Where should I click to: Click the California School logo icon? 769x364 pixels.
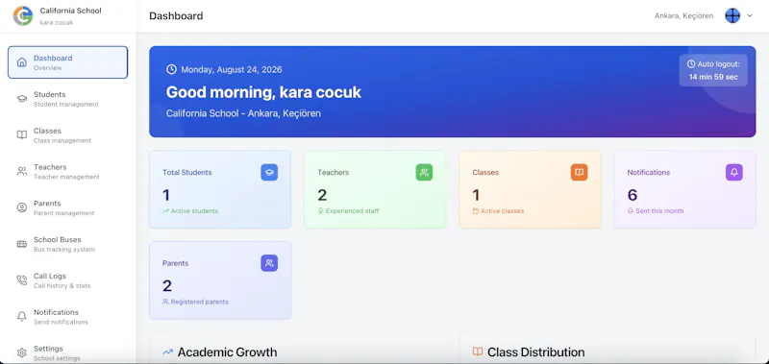22,15
